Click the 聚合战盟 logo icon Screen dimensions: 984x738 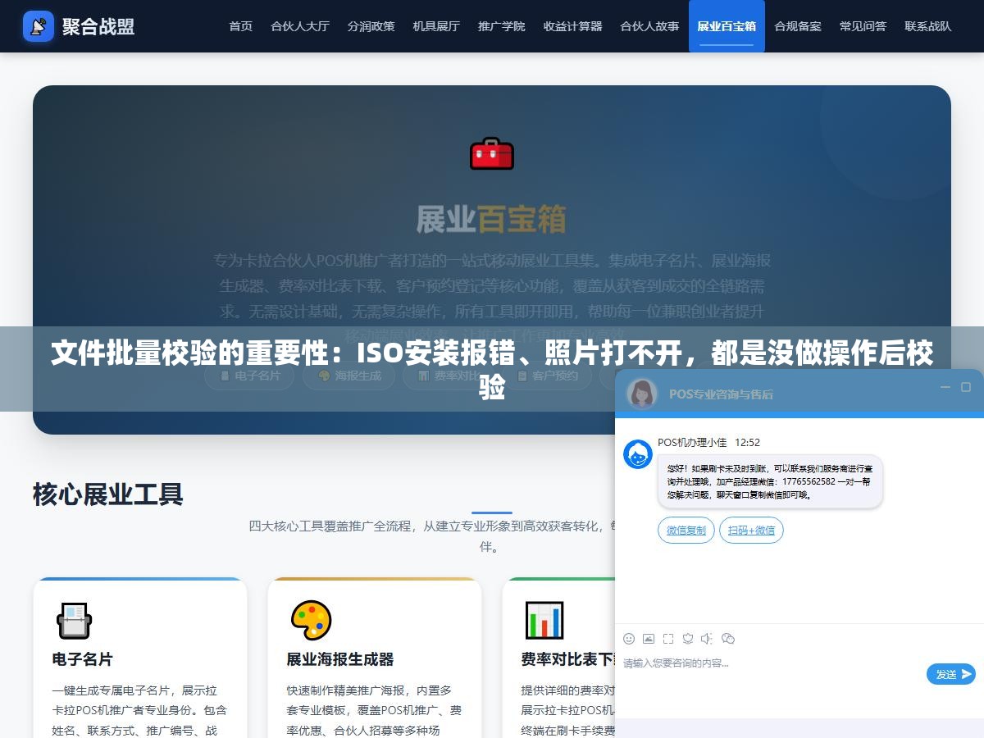point(39,26)
